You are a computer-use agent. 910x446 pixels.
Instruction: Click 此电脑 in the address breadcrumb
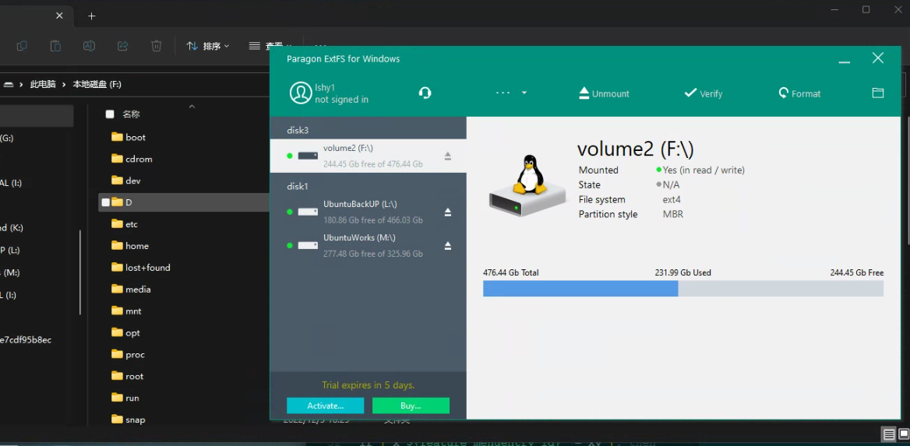43,84
